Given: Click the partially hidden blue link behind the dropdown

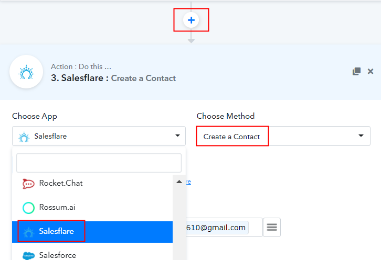Looking at the screenshot, I should [188, 182].
